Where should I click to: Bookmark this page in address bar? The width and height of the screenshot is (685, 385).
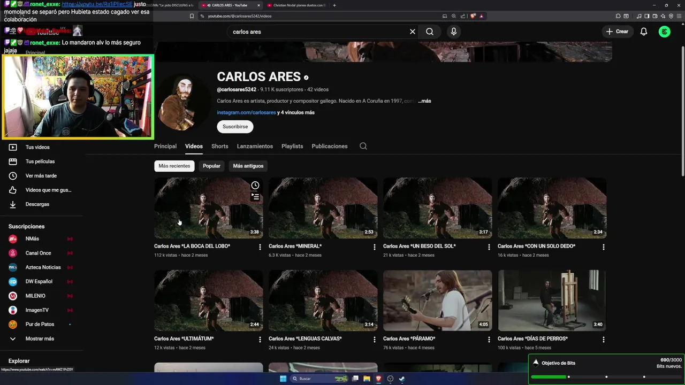click(192, 16)
